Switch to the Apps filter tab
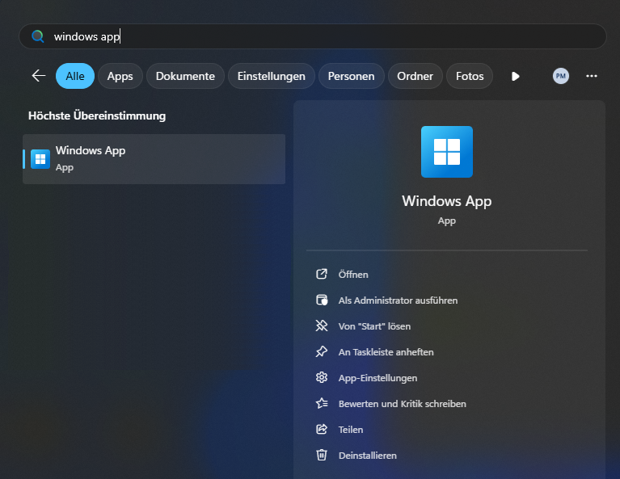 [x=120, y=76]
